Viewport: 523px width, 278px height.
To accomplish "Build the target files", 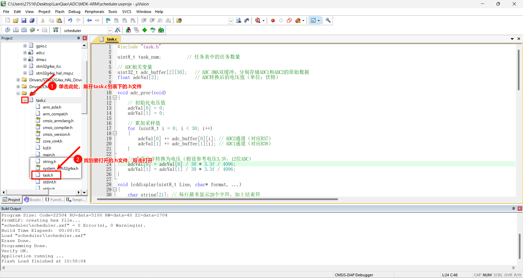I will point(16,30).
